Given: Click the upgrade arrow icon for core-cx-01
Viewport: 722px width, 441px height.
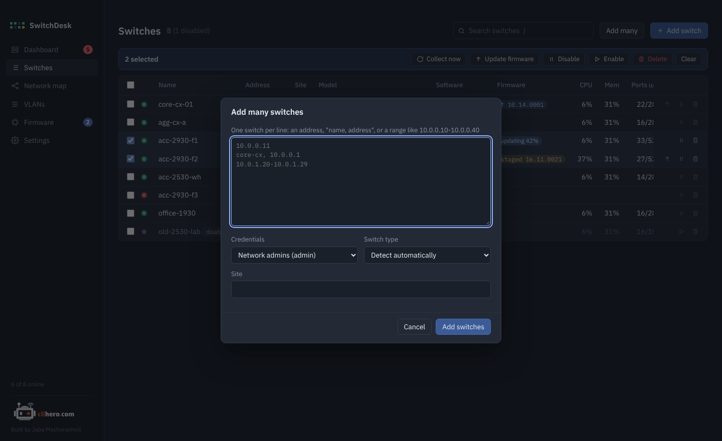Looking at the screenshot, I should point(667,104).
